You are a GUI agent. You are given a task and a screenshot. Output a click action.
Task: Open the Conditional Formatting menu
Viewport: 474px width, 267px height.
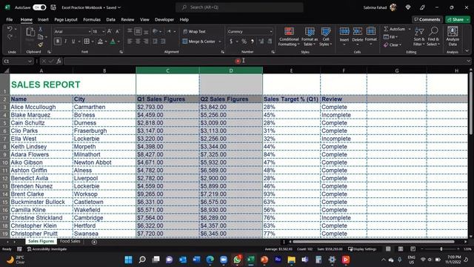coord(289,36)
